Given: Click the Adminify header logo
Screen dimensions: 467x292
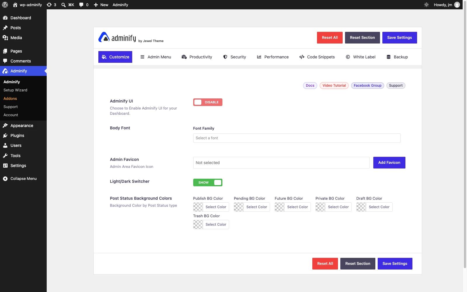Looking at the screenshot, I should point(117,37).
